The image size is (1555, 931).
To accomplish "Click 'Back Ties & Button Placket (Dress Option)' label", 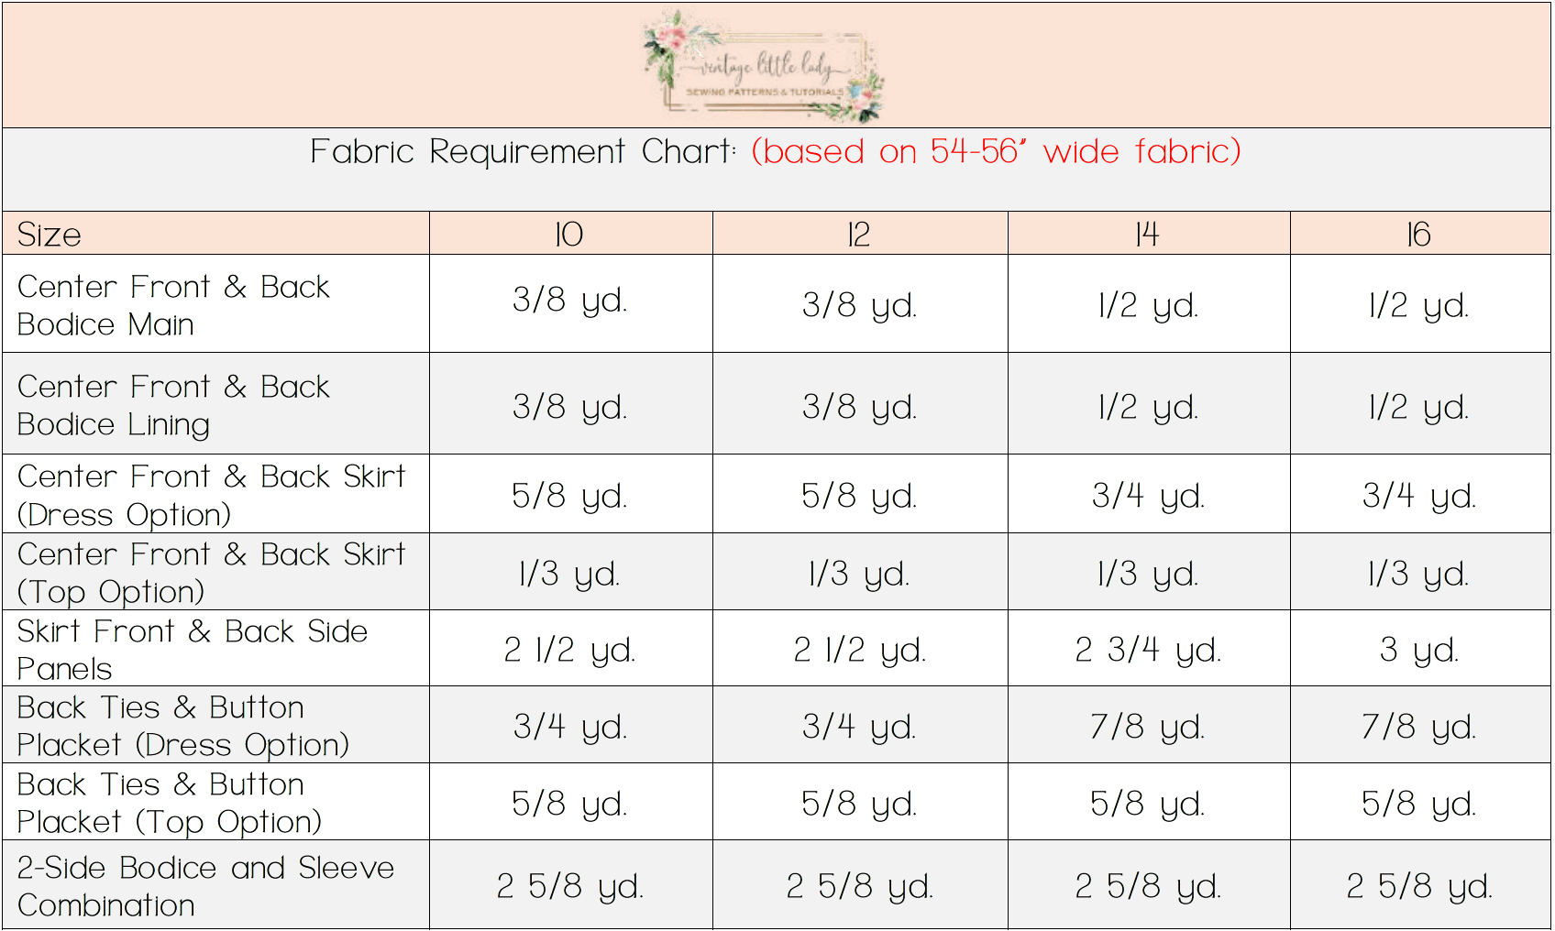I will tap(183, 726).
